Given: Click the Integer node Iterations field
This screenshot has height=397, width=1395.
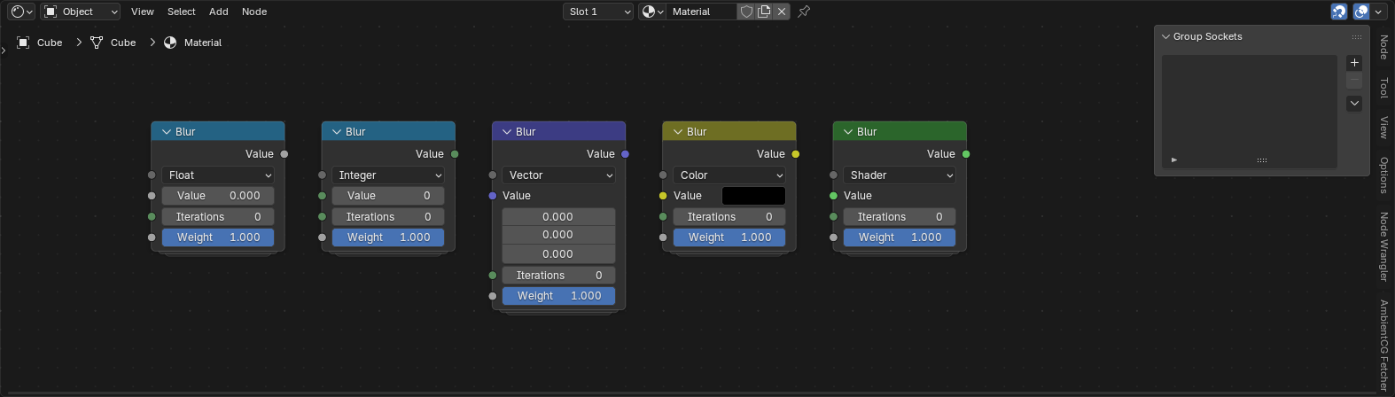Looking at the screenshot, I should [x=388, y=217].
